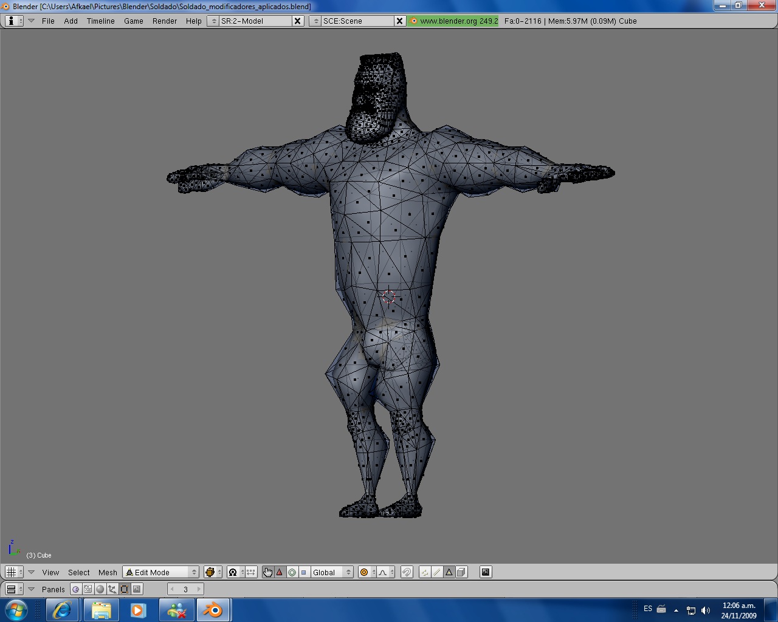The image size is (778, 622).
Task: Open the Render menu
Action: [165, 21]
